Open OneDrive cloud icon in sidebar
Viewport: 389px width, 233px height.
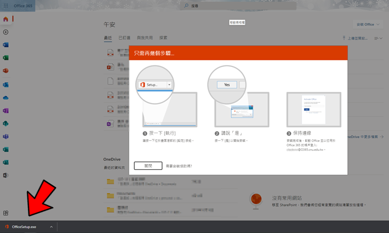5,98
